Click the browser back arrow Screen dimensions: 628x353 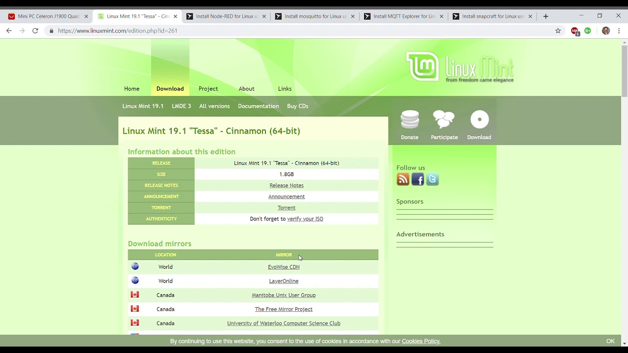click(9, 30)
